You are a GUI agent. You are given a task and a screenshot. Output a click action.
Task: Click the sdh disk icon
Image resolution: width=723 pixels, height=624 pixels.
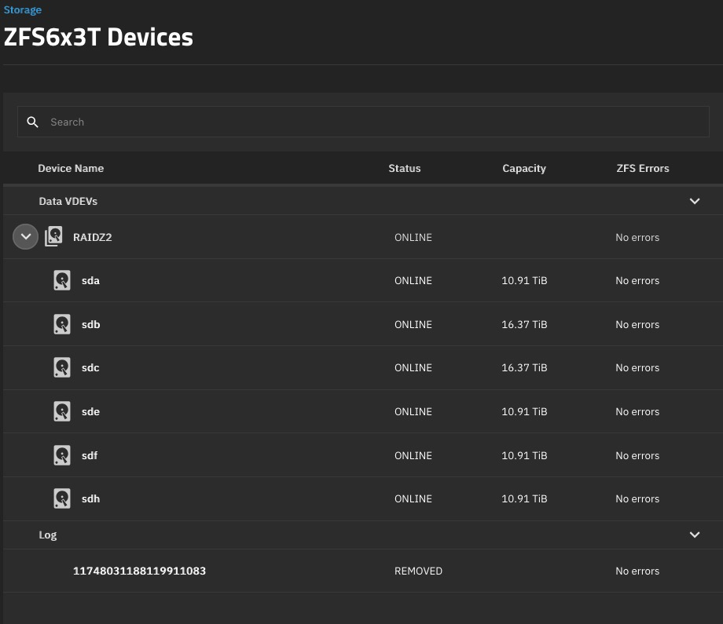click(62, 498)
